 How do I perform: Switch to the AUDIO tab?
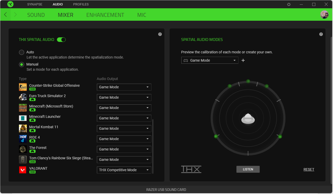tap(58, 4)
